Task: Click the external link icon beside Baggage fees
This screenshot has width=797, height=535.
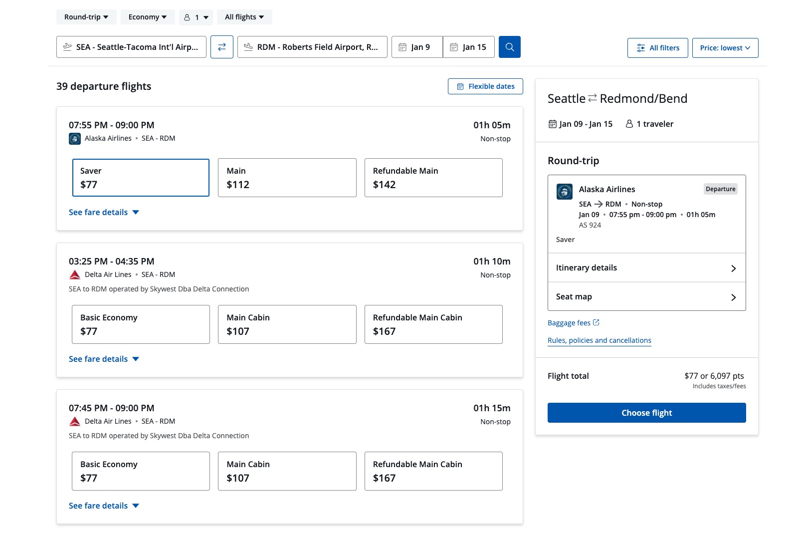Action: pos(596,322)
